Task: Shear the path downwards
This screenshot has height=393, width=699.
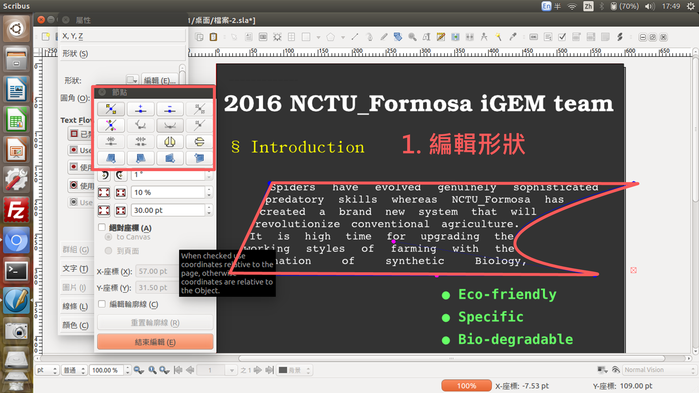Action: pyautogui.click(x=199, y=158)
